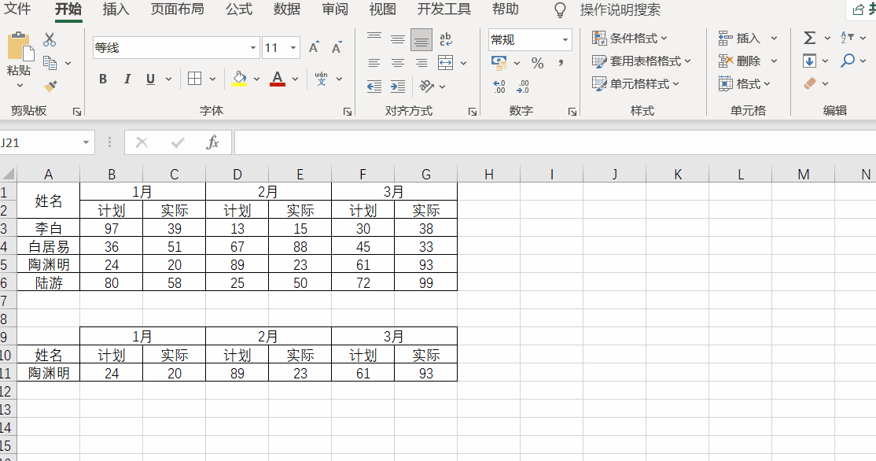Image resolution: width=876 pixels, height=461 pixels.
Task: Click the Fill down icon
Action: pos(809,61)
